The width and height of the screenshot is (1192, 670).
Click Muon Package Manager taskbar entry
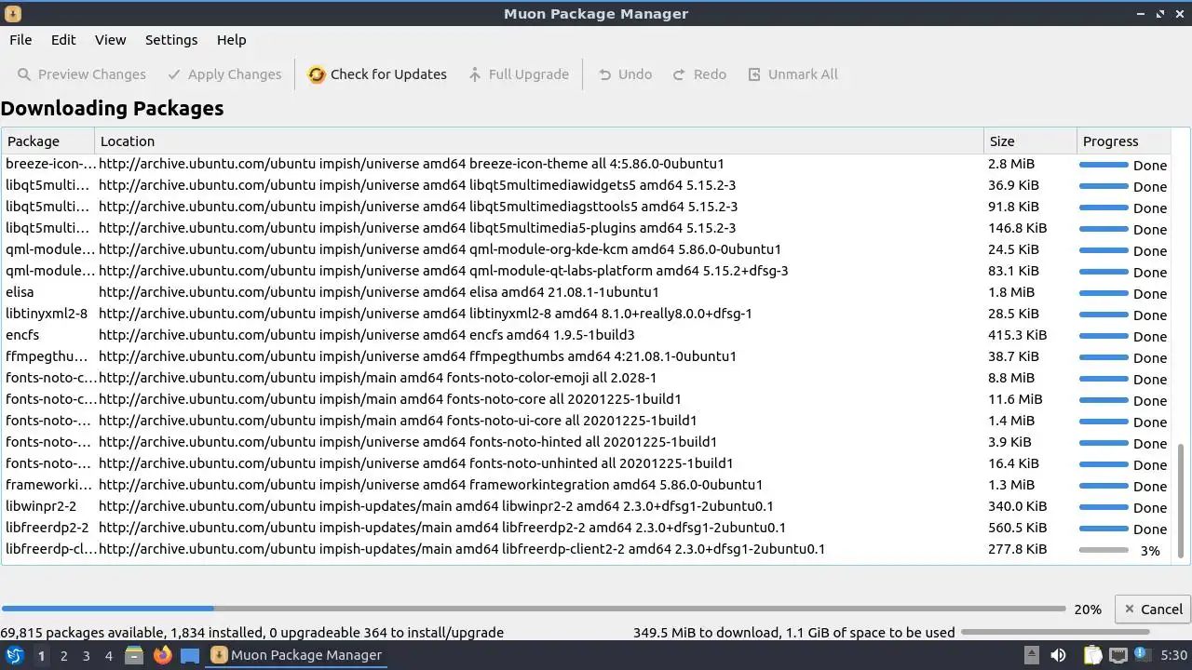(296, 655)
